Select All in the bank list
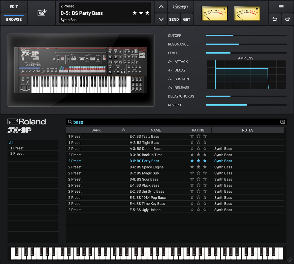The image size is (294, 264). click(33, 143)
